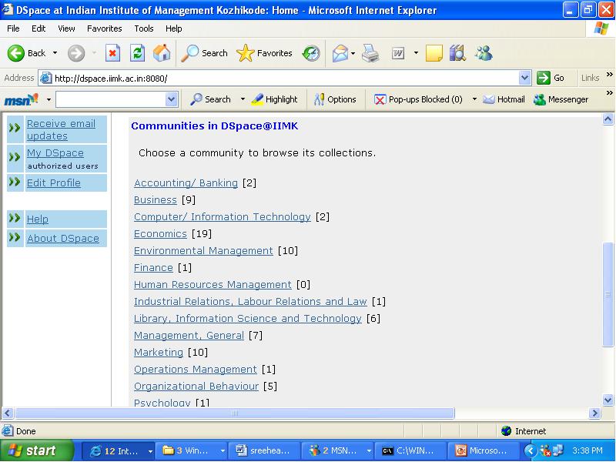The height and width of the screenshot is (462, 616).
Task: Open the View menu
Action: (66, 28)
